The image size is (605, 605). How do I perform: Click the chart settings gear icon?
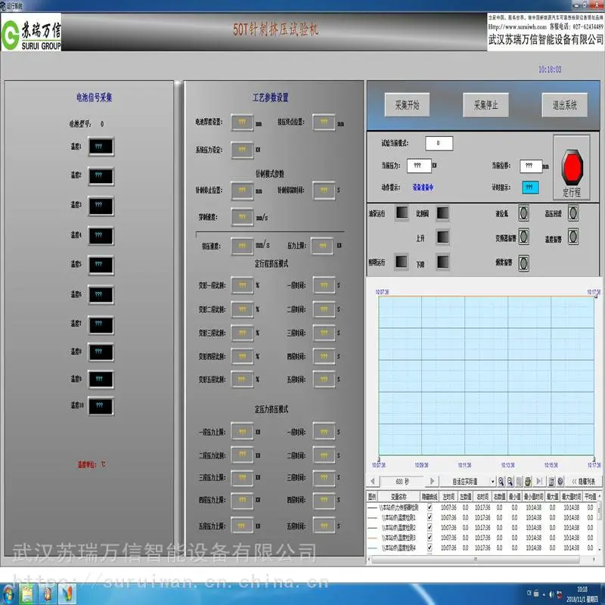560,481
